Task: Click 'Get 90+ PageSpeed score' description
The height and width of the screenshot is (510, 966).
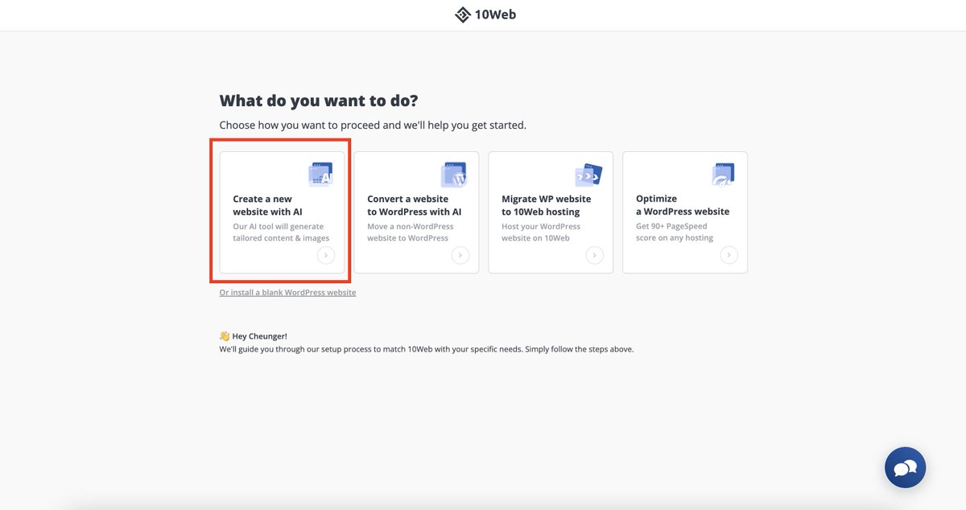Action: (x=675, y=232)
